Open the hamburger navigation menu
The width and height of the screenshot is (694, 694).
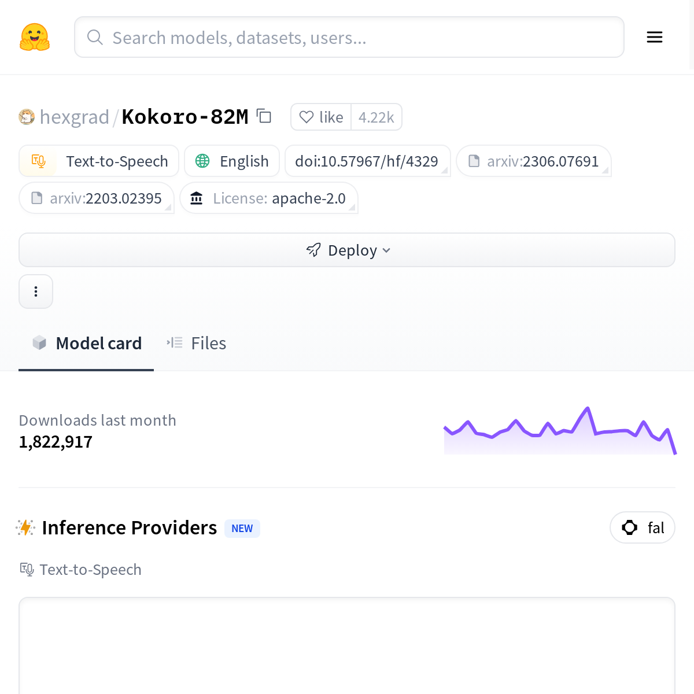(654, 38)
